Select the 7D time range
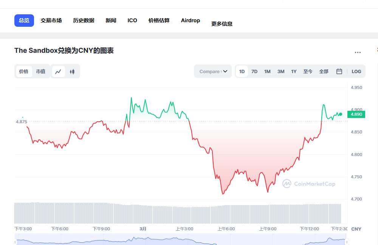This screenshot has width=378, height=245. 254,71
